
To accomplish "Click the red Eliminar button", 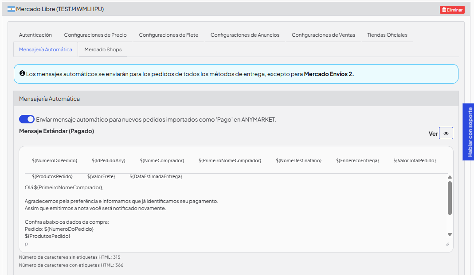I will pos(452,10).
